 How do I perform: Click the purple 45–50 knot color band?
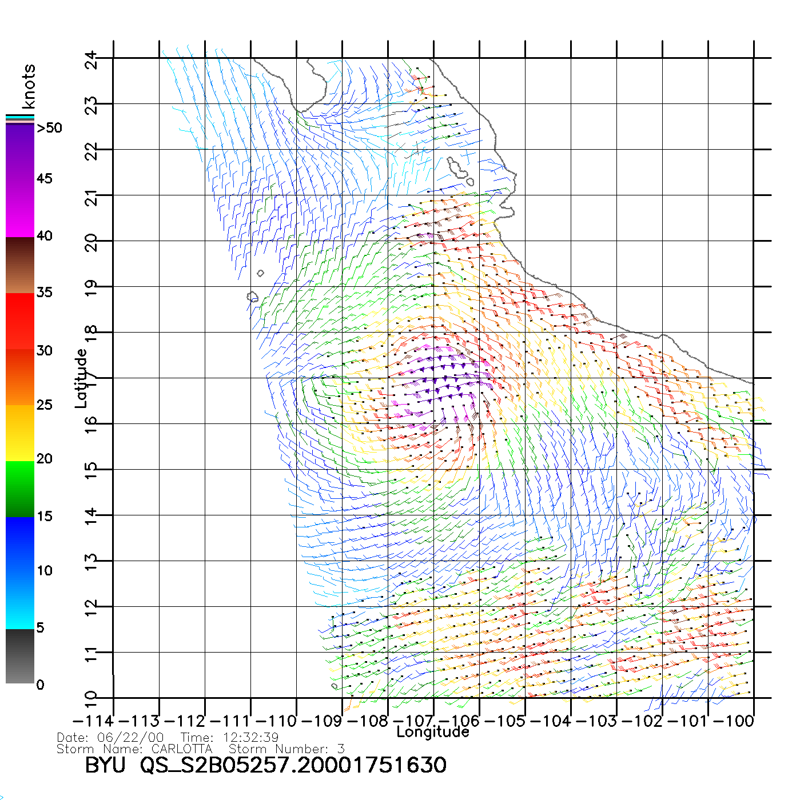click(x=20, y=151)
